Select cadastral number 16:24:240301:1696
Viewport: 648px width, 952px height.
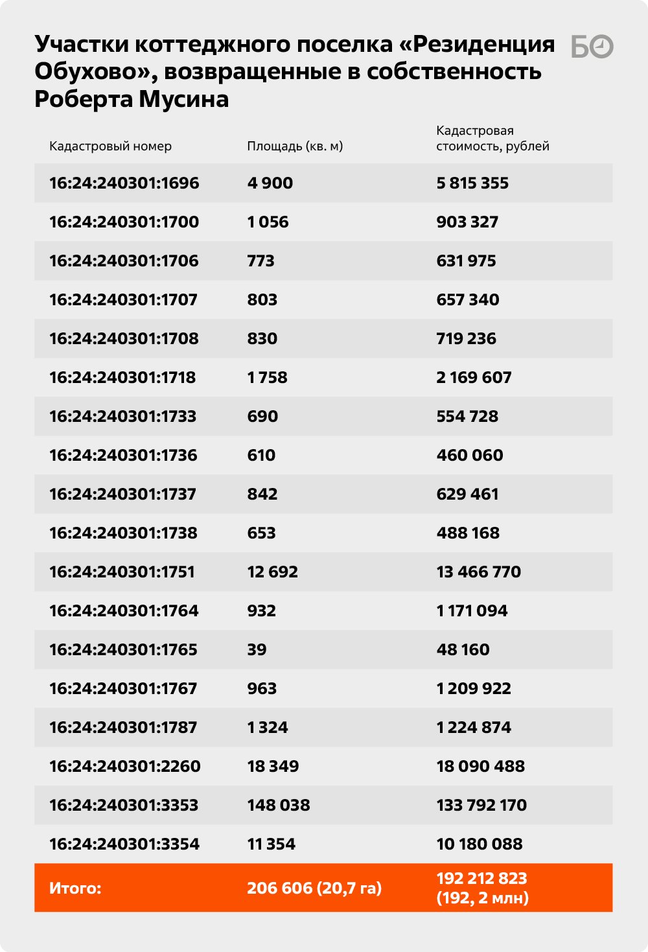coord(124,183)
